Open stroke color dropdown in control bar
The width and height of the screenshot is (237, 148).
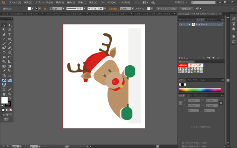(x=40, y=9)
